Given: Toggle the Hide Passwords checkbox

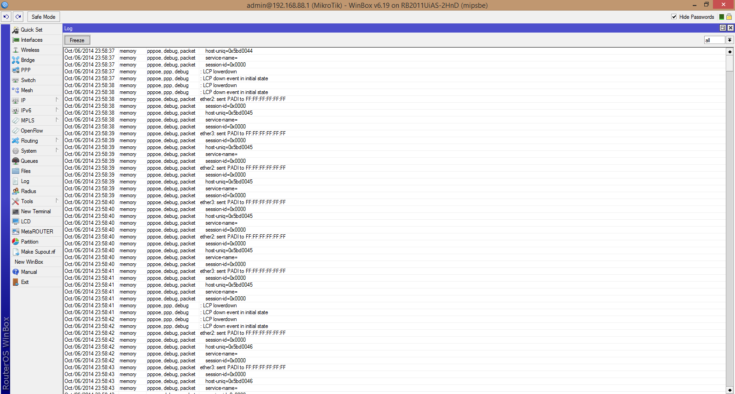Looking at the screenshot, I should pos(674,17).
